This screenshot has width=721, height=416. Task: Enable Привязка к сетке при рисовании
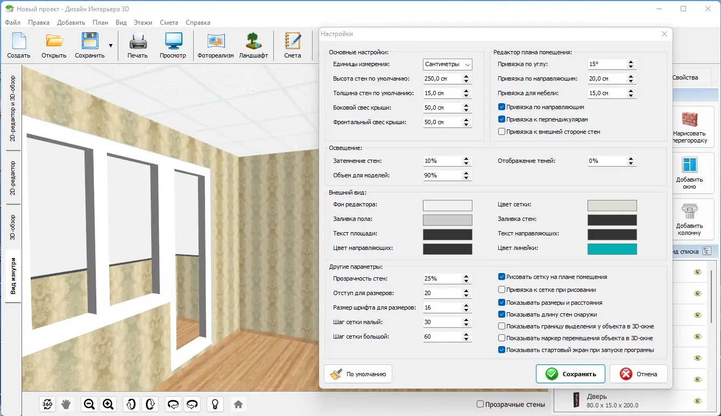(502, 290)
